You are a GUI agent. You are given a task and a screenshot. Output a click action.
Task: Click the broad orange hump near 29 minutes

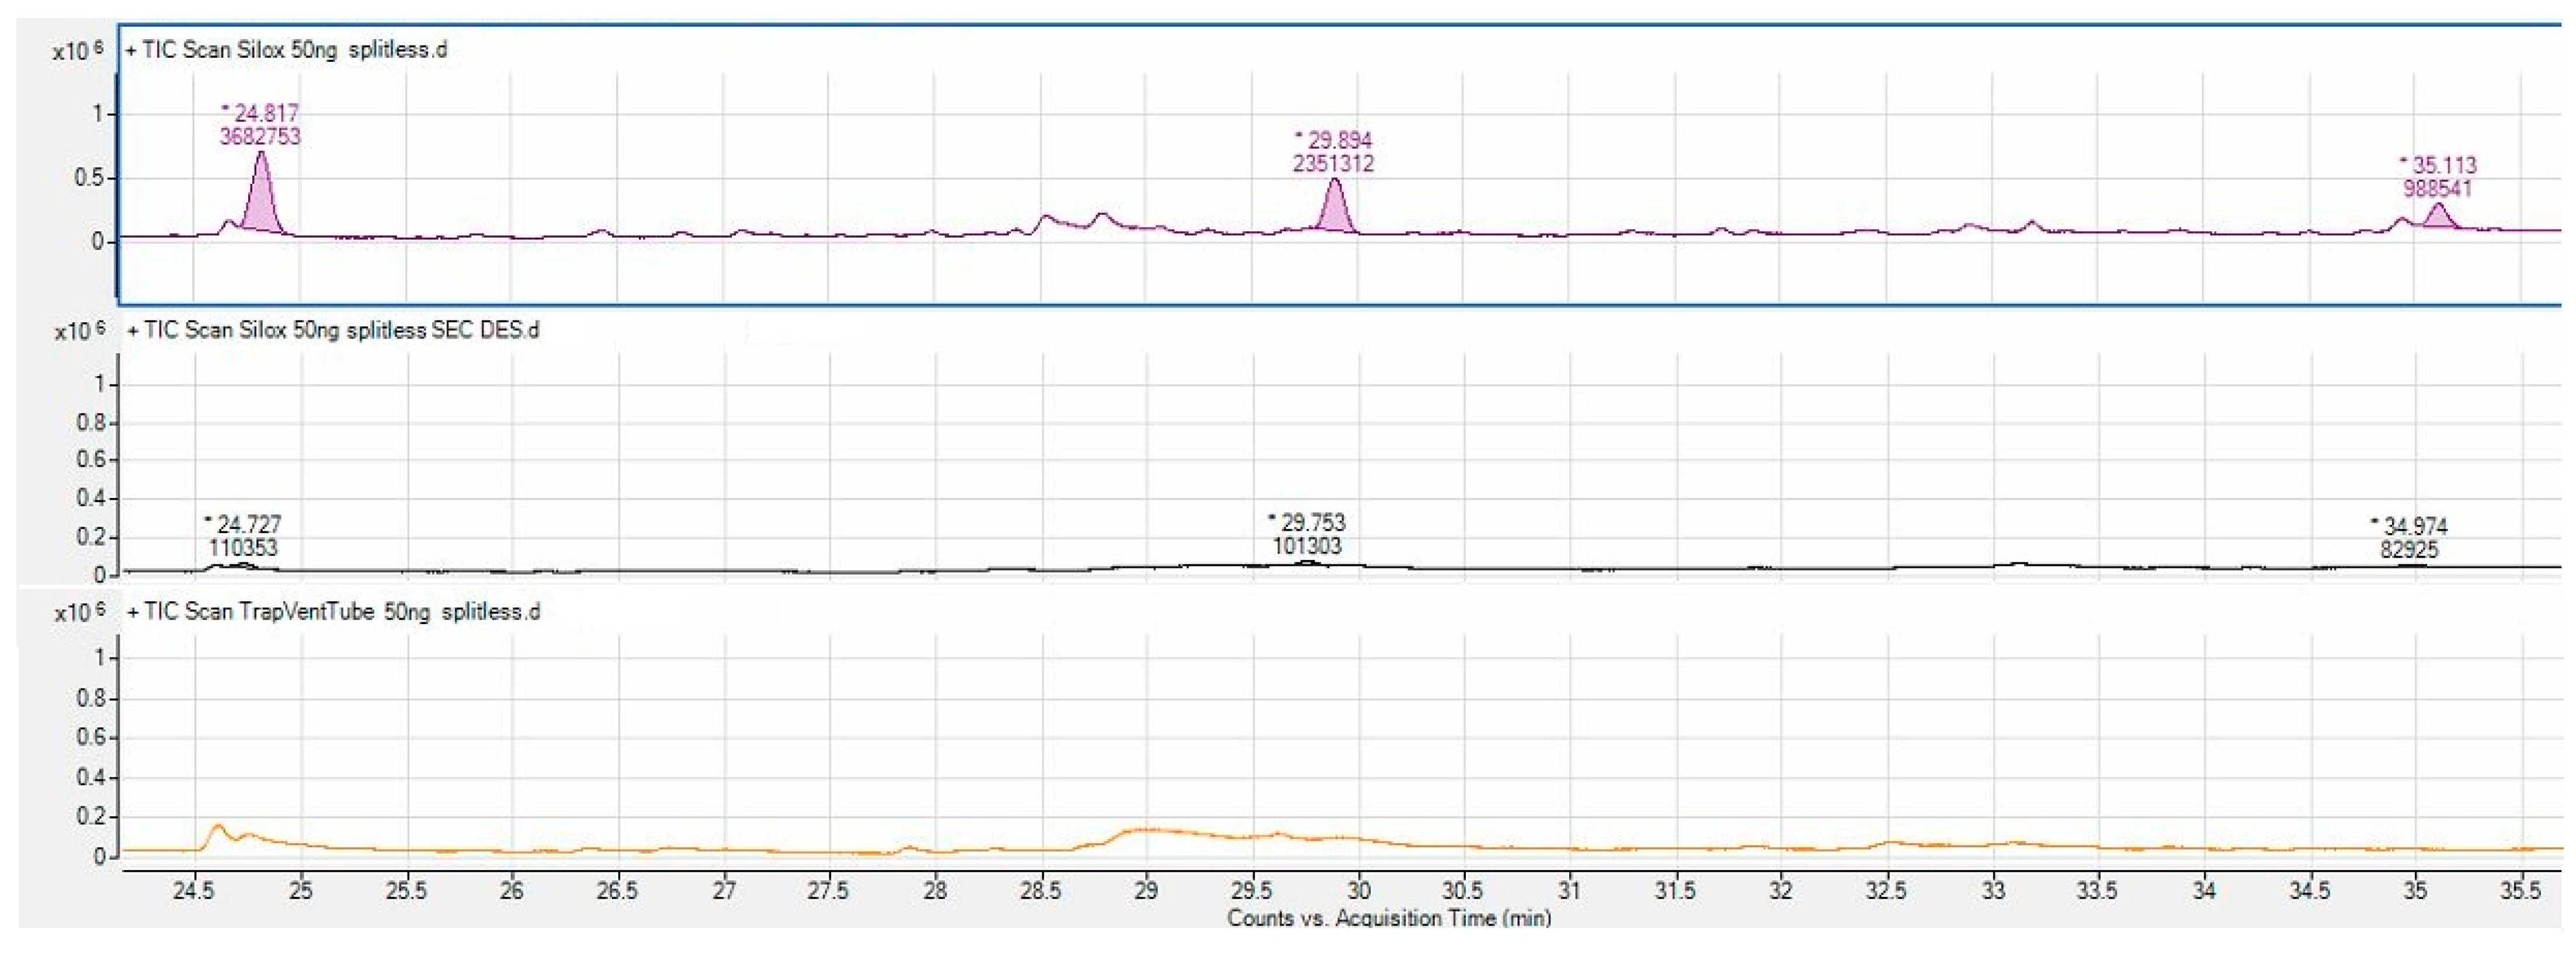click(1148, 831)
